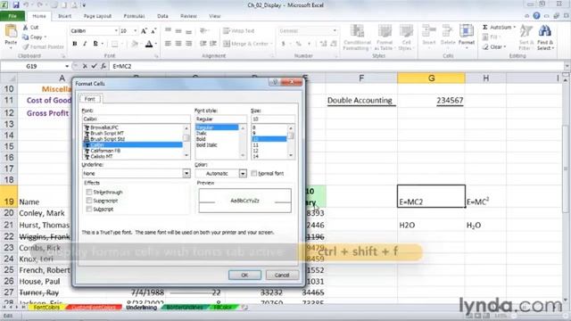Screen dimensions: 571x321
Task: Select Italic in Font style list
Action: click(202, 133)
